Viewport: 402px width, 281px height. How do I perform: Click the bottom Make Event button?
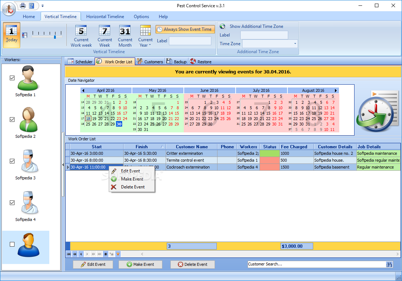pyautogui.click(x=141, y=264)
